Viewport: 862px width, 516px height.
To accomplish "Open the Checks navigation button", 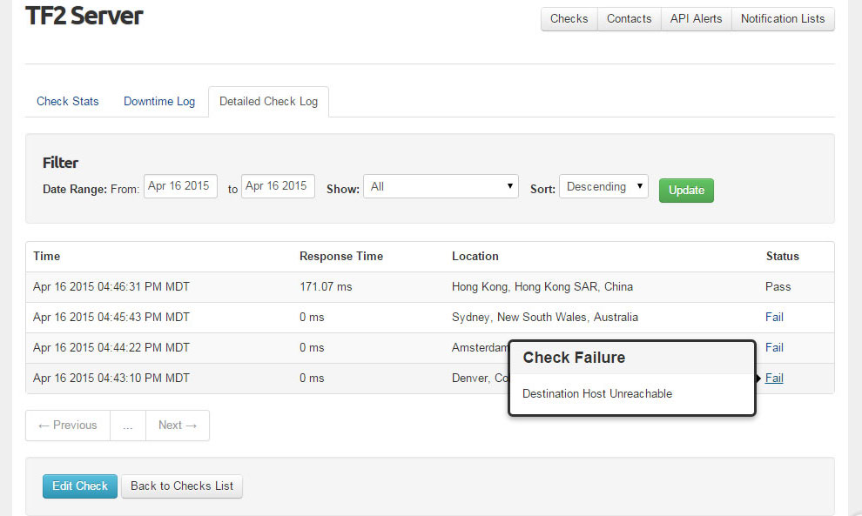I will [569, 18].
